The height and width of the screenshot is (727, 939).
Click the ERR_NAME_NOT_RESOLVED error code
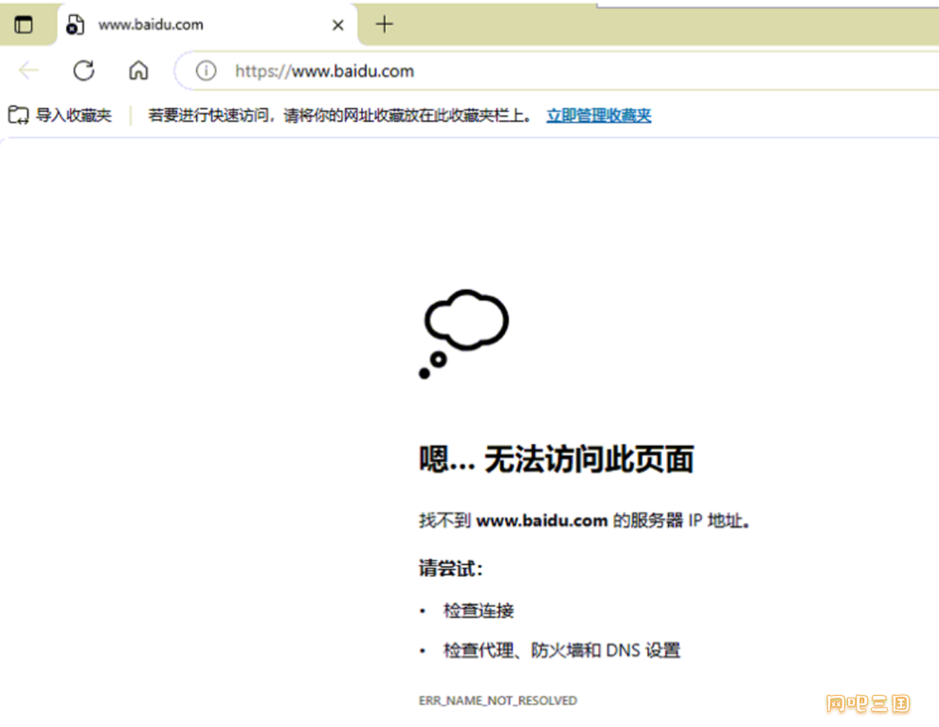click(497, 700)
